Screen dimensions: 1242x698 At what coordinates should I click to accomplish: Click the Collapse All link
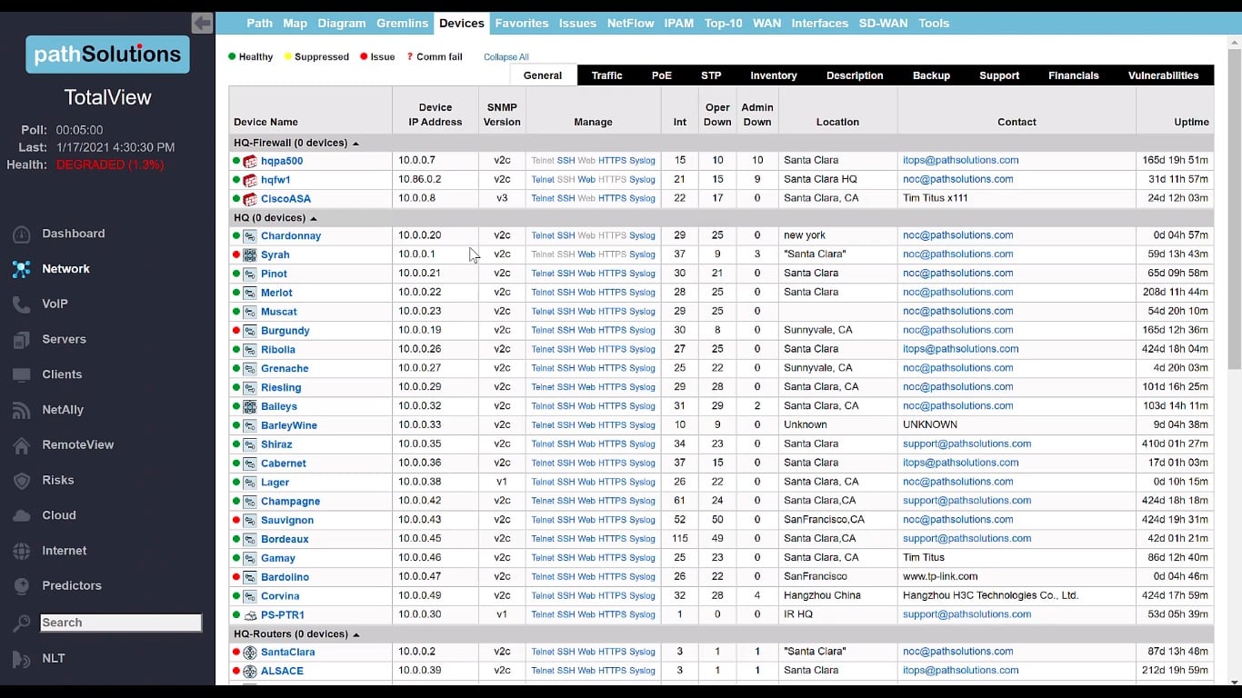506,57
